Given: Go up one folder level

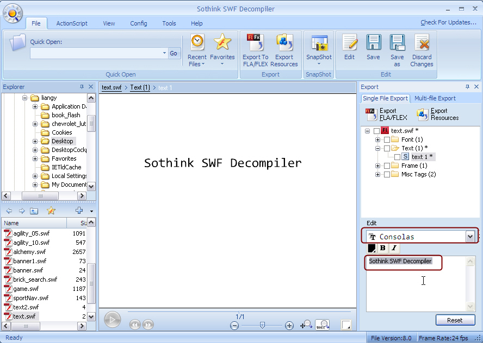Looking at the screenshot, I should pos(34,211).
